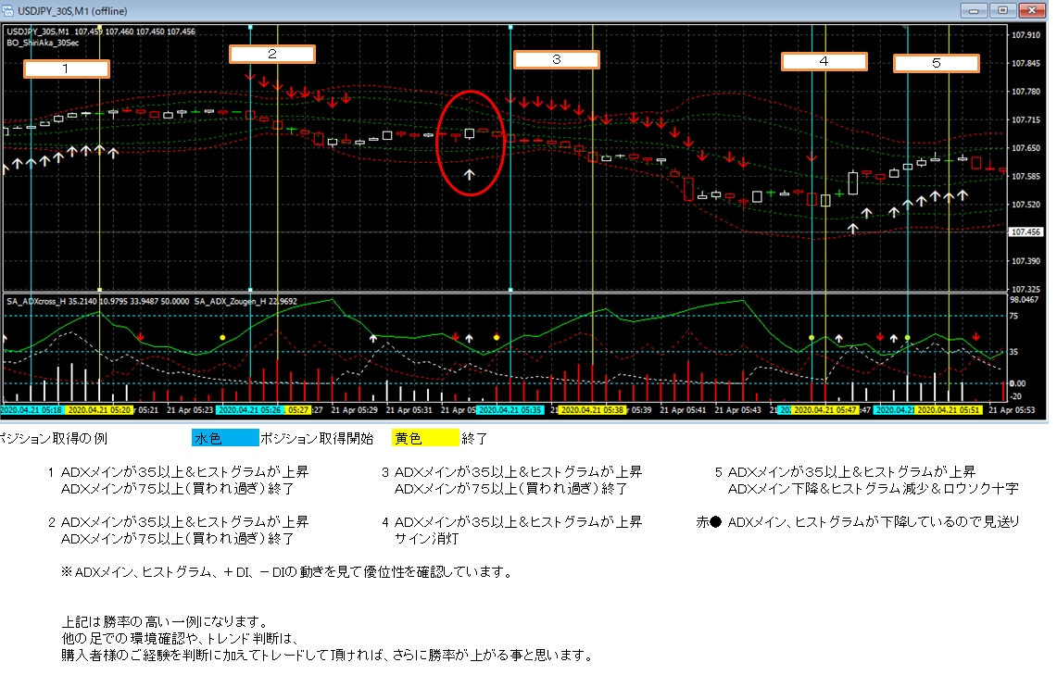Click the time axis label "21 Apr 05:29"
This screenshot has height=675, width=1057.
355,409
